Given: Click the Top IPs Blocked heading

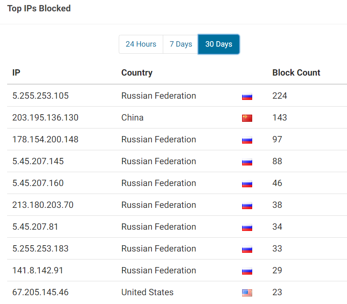Looking at the screenshot, I should 39,8.
